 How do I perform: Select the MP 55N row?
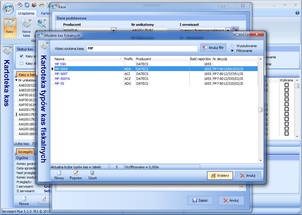point(154,64)
